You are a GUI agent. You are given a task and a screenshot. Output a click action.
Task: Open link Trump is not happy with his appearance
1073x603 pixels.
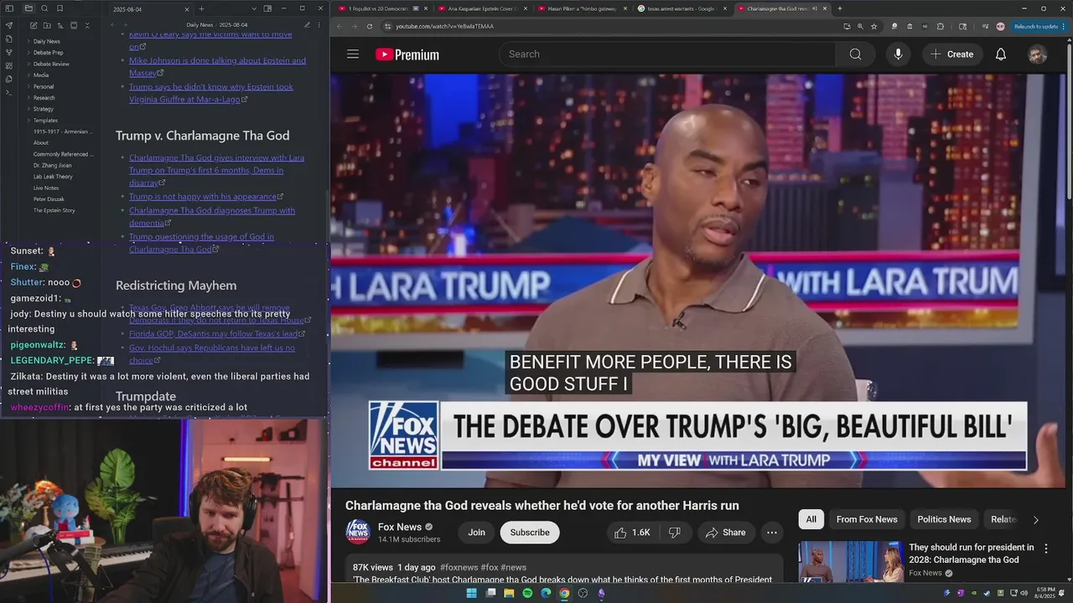pyautogui.click(x=205, y=197)
